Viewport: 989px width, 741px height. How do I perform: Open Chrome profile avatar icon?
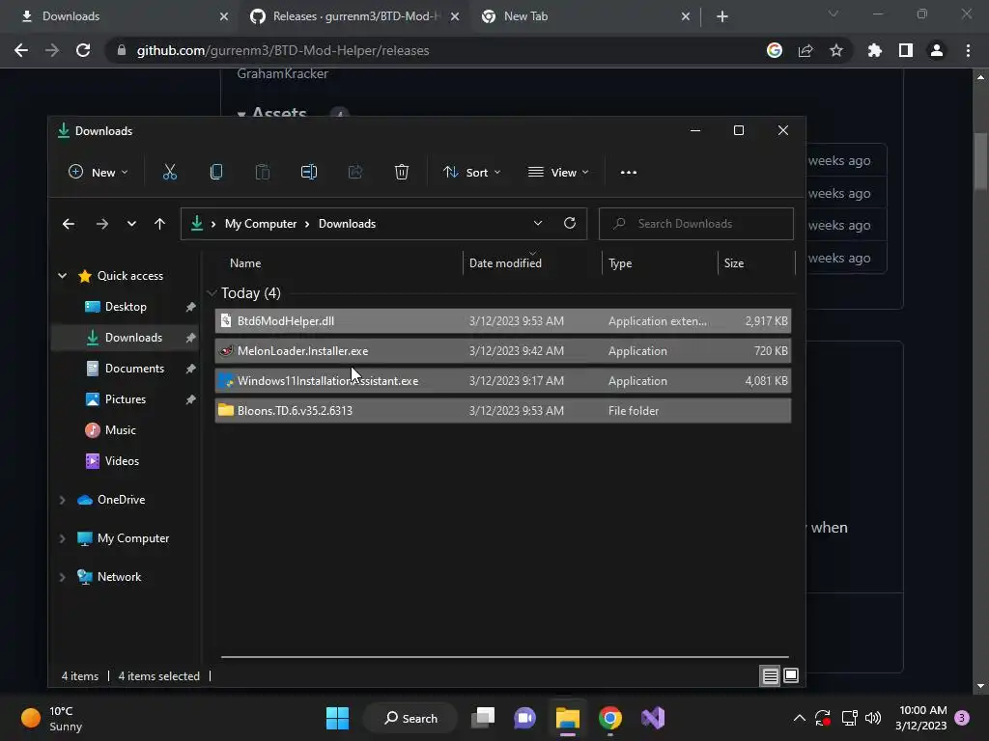[937, 50]
